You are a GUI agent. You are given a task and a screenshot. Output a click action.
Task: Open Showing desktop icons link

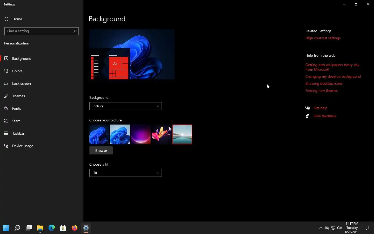tap(324, 83)
